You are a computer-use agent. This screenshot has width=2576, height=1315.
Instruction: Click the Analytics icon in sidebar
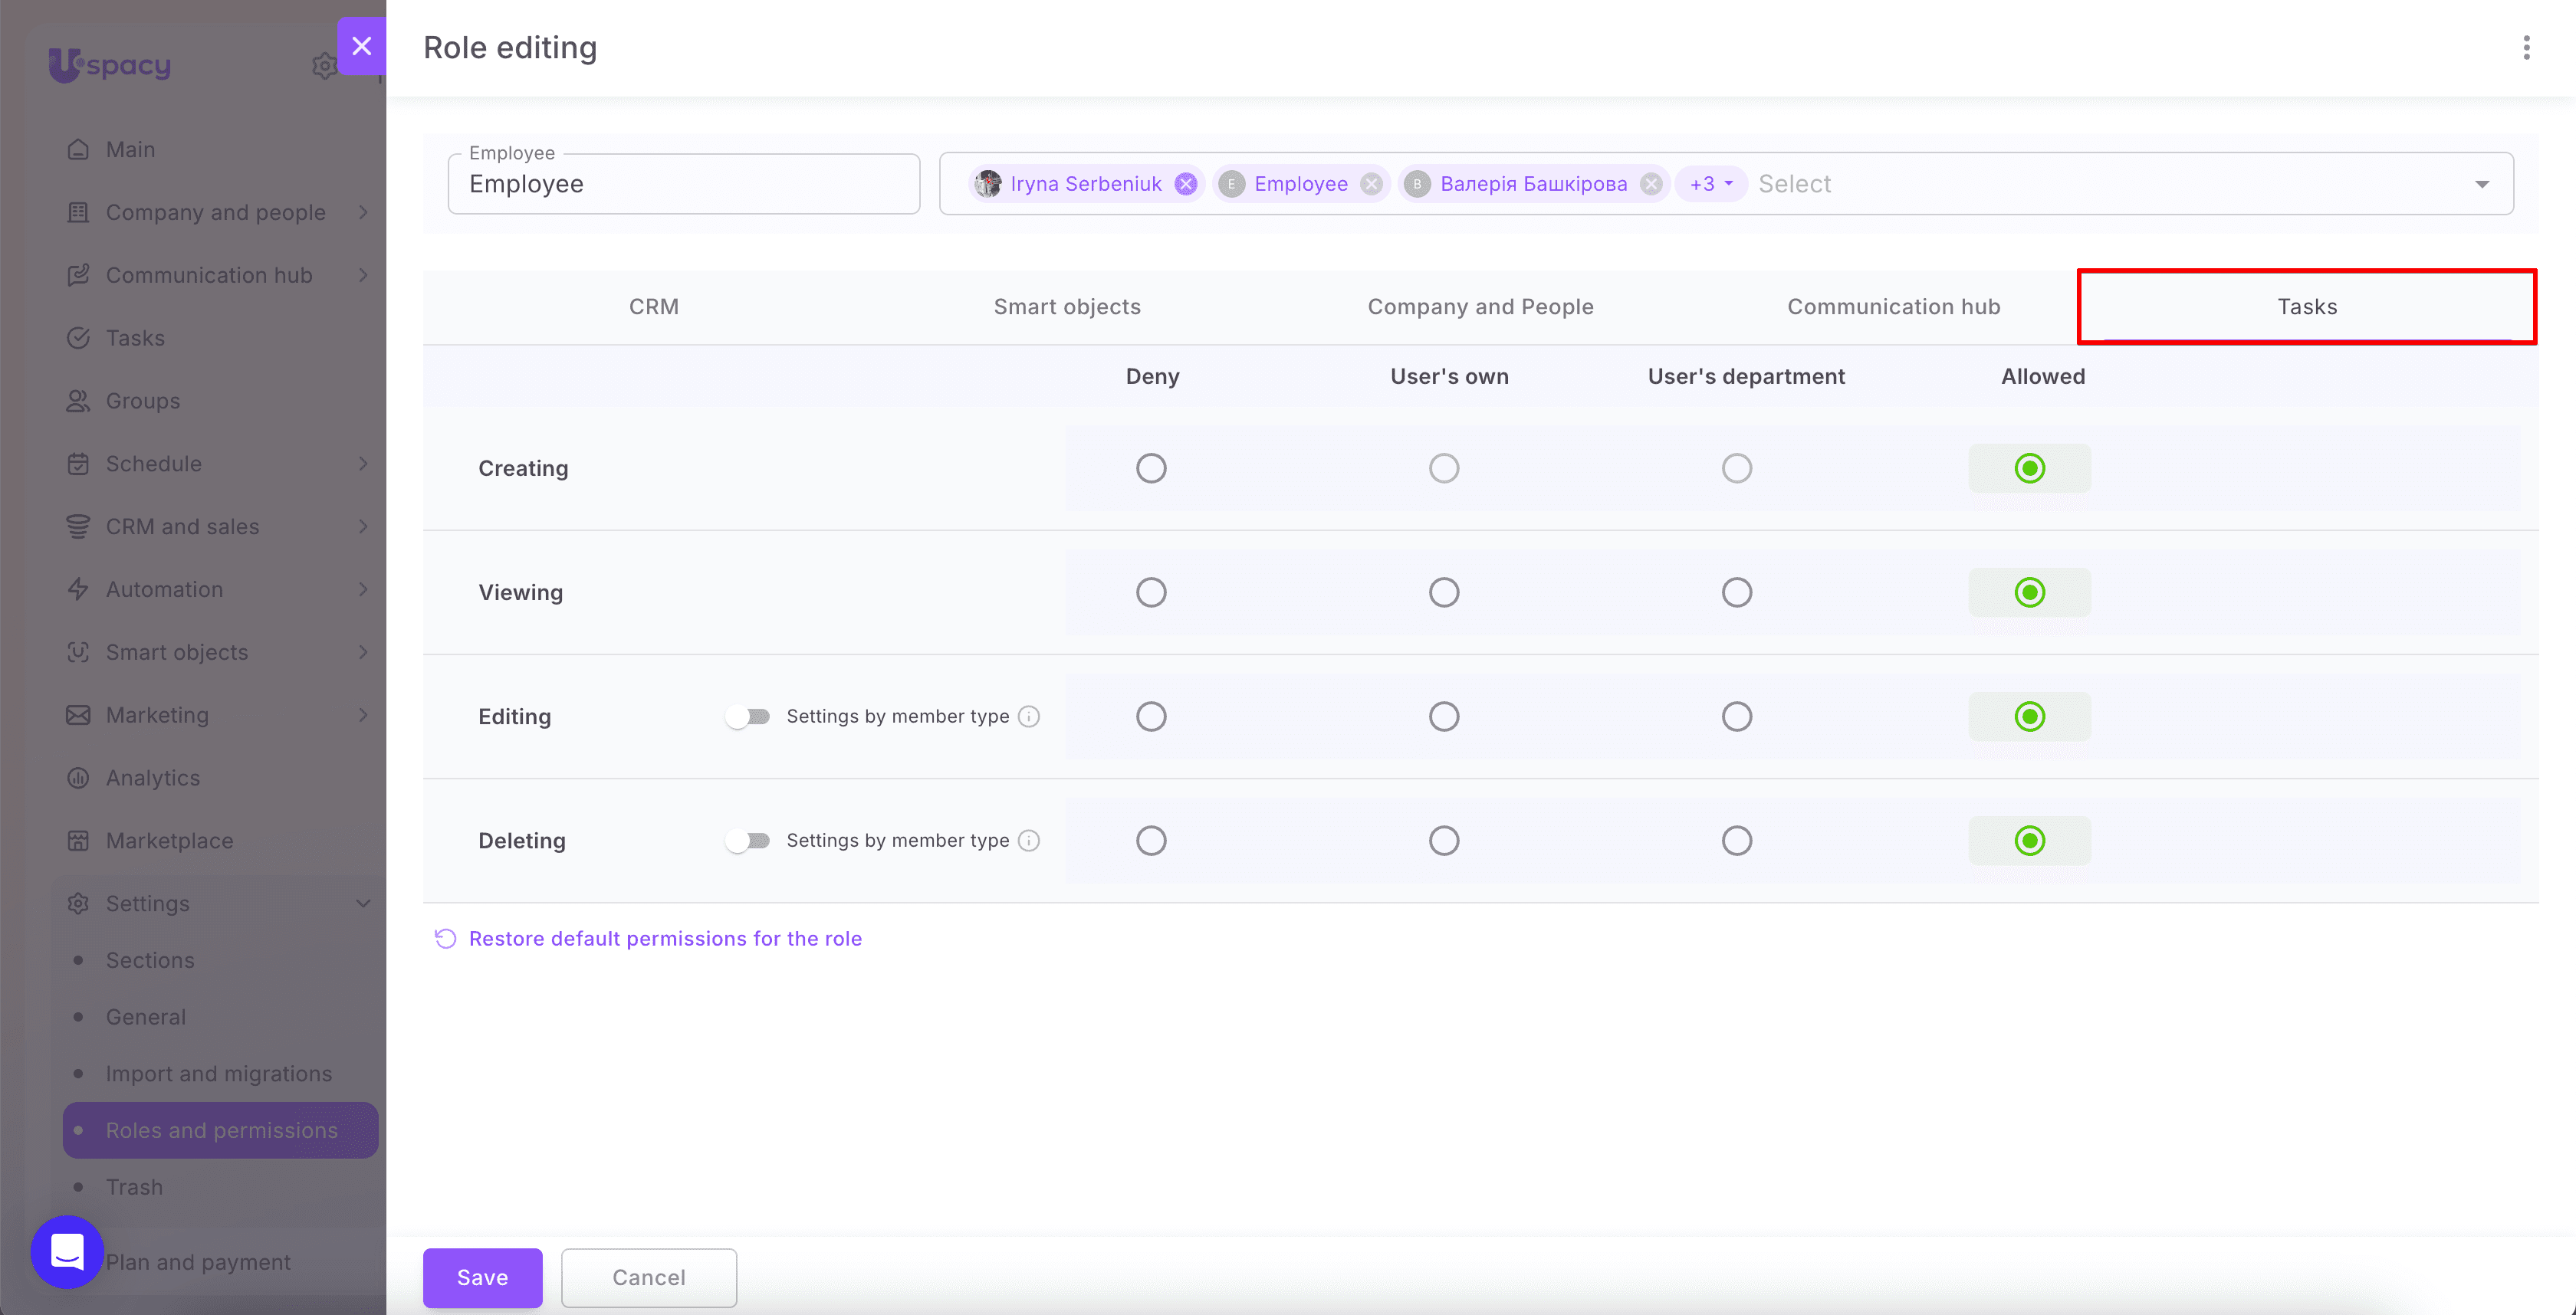pyautogui.click(x=78, y=777)
